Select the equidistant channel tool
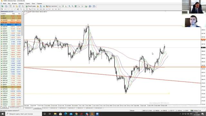Image resolution: width=206 pixels, height=116 pixels. tap(18, 9)
